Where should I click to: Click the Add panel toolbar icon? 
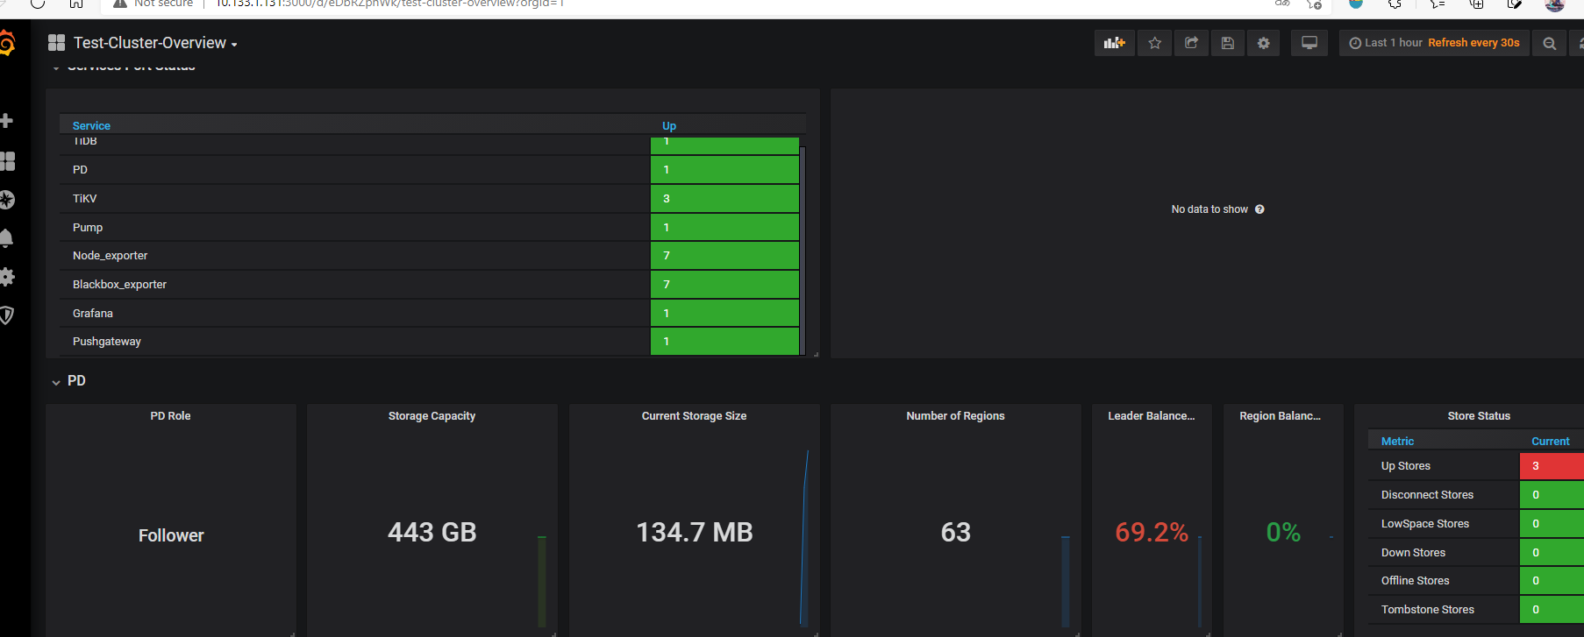pyautogui.click(x=1115, y=43)
